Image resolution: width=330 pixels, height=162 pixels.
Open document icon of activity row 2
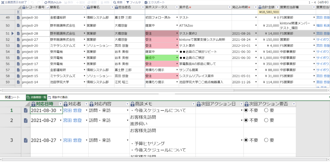(26, 120)
